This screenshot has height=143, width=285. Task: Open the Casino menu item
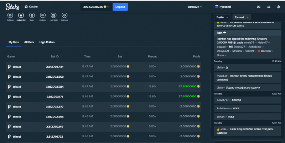tap(31, 7)
